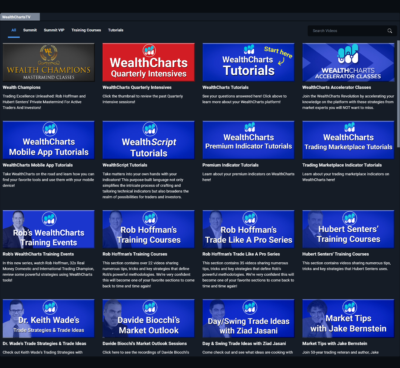Click WealthCharts Accelerator Classes title link
This screenshot has width=400, height=368.
click(x=336, y=87)
